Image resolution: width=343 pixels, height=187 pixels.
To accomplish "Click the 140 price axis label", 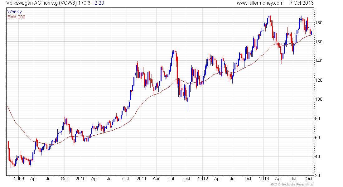I will [x=318, y=61].
